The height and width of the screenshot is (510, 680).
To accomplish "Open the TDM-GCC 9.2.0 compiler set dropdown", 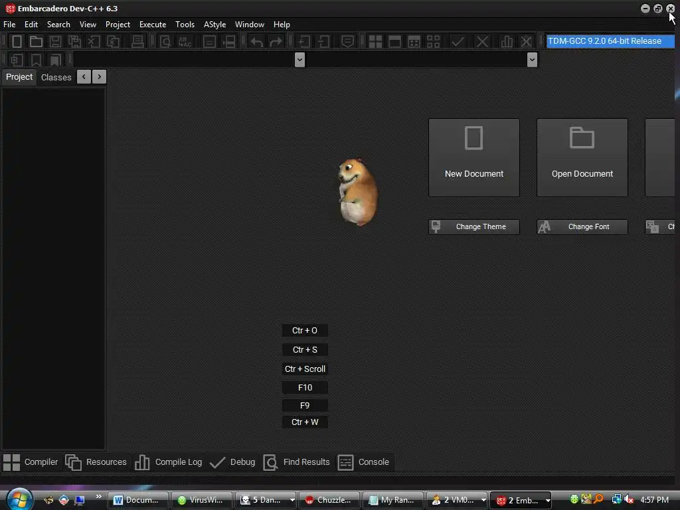I will pos(610,41).
